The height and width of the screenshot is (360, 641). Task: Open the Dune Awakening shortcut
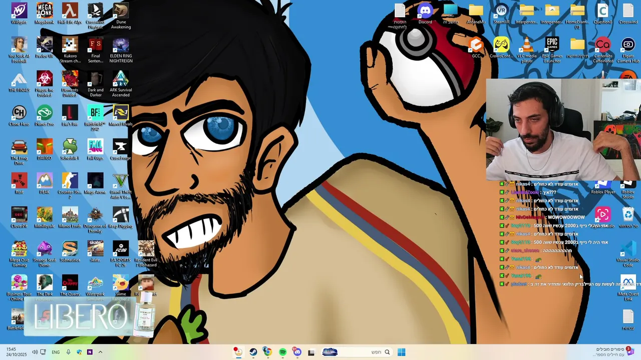pyautogui.click(x=121, y=16)
